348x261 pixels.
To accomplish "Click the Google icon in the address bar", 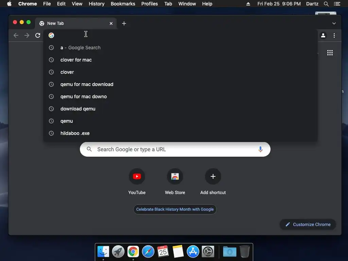I will point(51,35).
